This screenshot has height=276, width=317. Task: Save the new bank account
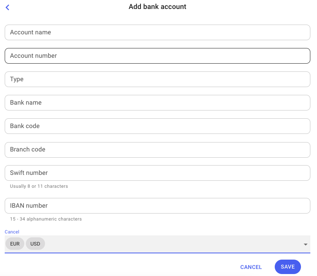point(288,267)
